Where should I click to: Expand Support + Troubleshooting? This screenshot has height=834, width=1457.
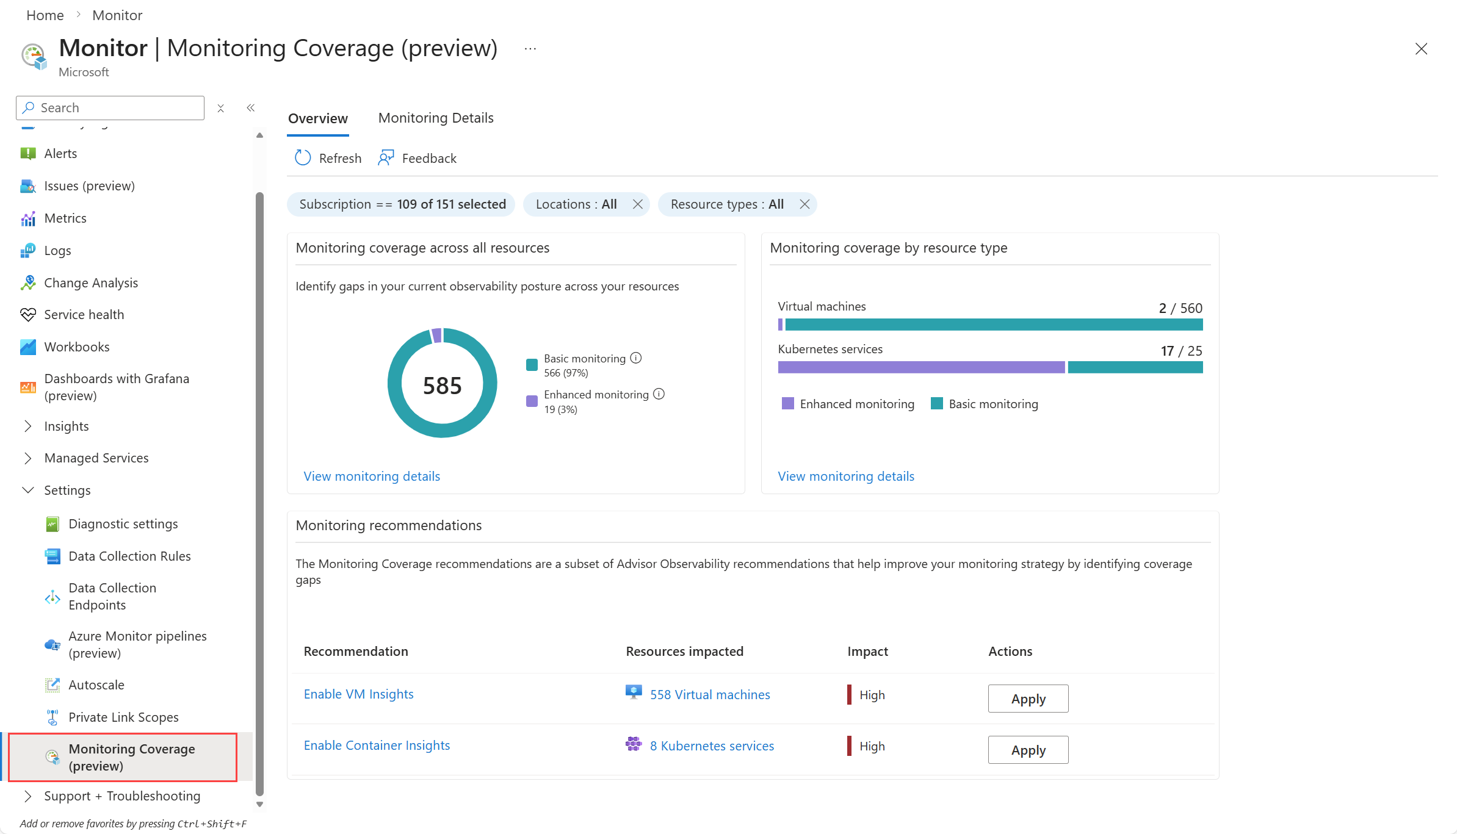click(122, 796)
